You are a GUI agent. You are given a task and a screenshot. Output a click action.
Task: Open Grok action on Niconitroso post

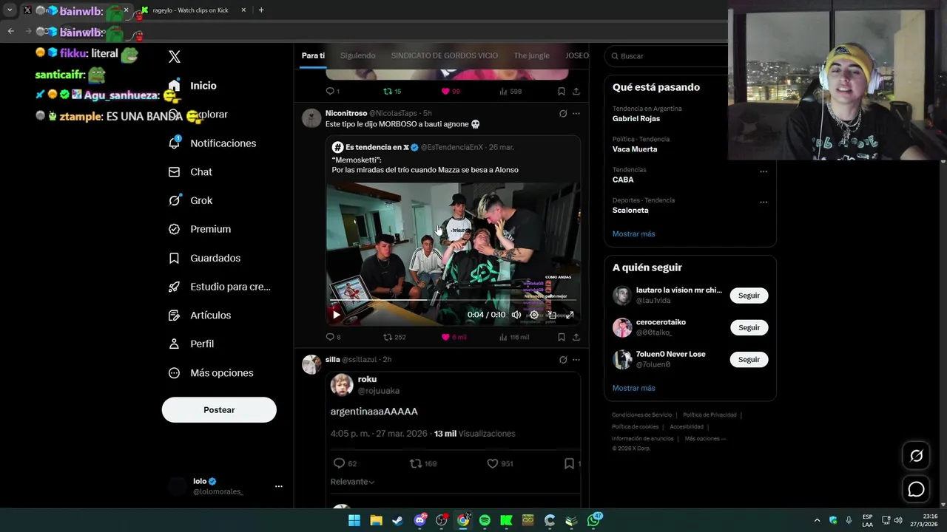tap(563, 113)
